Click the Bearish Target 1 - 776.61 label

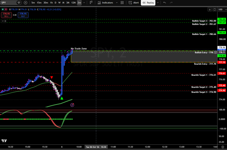click(204, 75)
